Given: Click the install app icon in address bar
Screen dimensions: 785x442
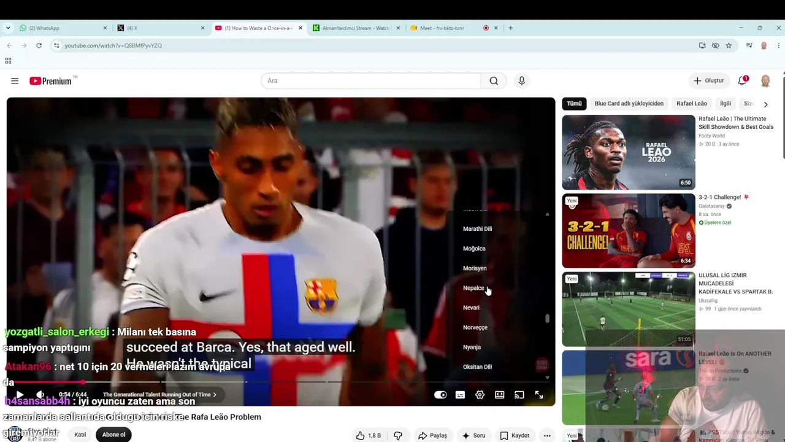Looking at the screenshot, I should [x=702, y=45].
